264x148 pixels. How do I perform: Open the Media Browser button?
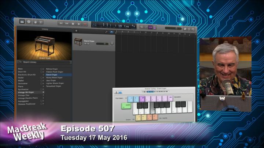click(x=193, y=29)
